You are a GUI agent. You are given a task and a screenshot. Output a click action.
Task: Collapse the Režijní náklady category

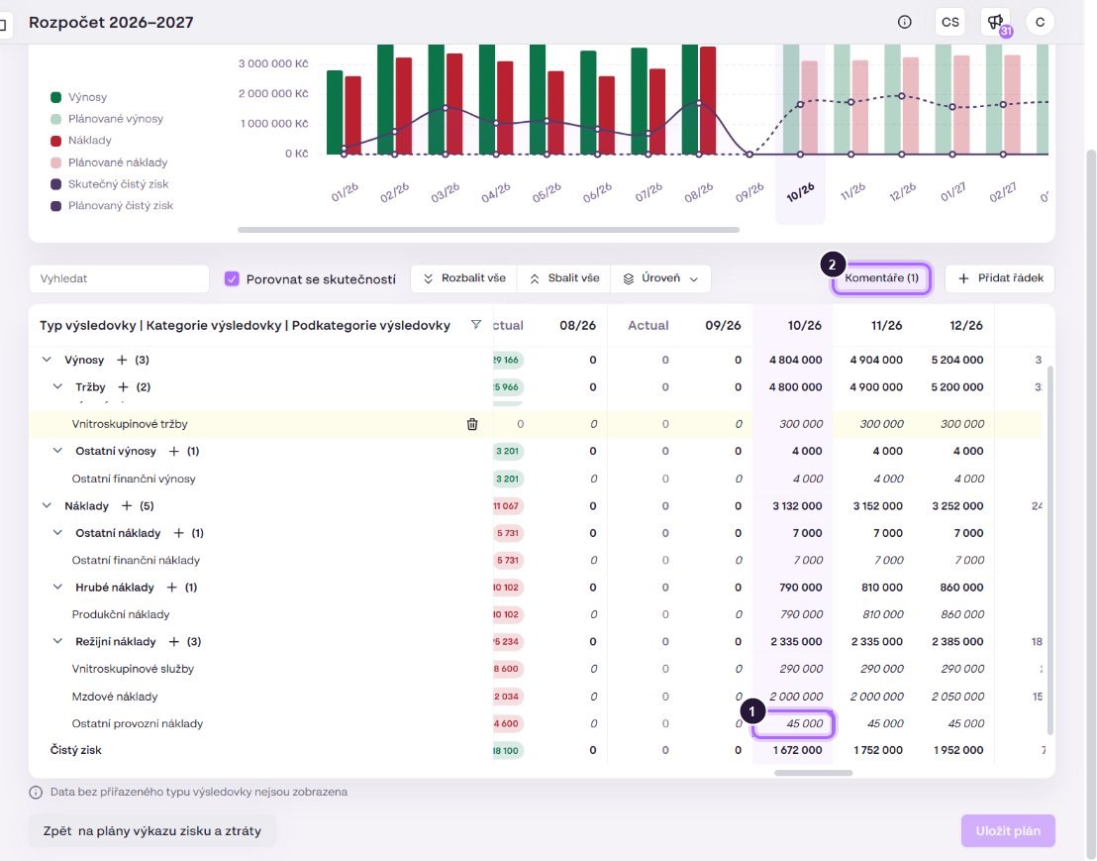tap(57, 642)
